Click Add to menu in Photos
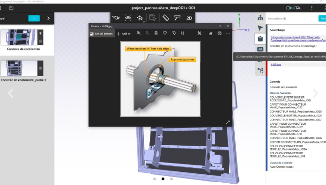 pyautogui.click(x=124, y=34)
